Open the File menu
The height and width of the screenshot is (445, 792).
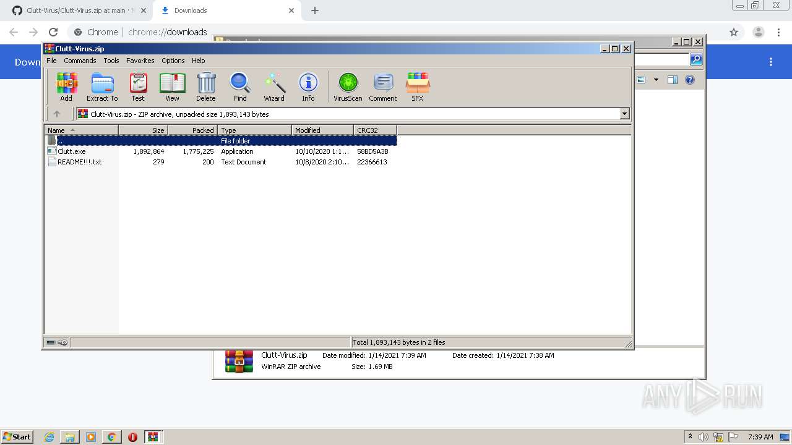pyautogui.click(x=51, y=61)
